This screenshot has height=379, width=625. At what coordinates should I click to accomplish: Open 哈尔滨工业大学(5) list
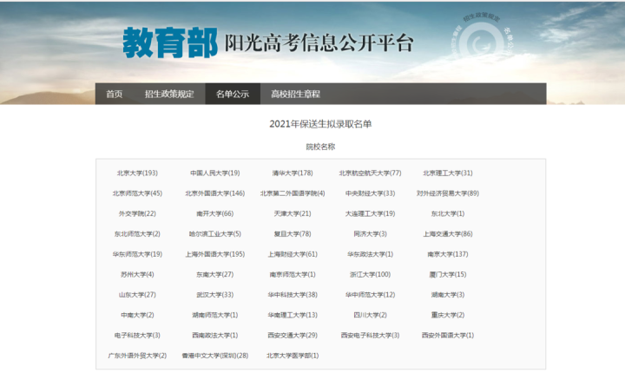coord(215,233)
